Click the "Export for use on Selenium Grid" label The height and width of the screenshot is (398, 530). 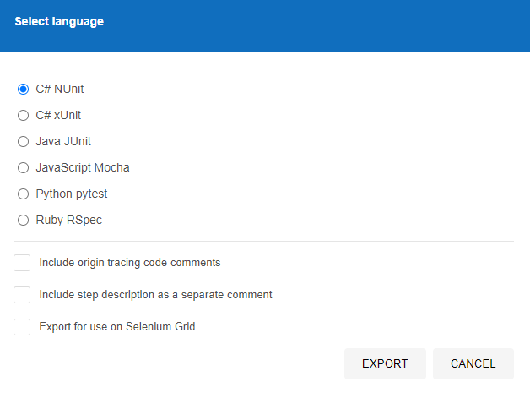tap(117, 326)
